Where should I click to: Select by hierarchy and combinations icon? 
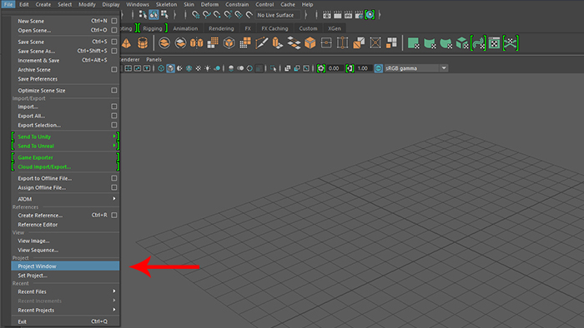(x=143, y=14)
